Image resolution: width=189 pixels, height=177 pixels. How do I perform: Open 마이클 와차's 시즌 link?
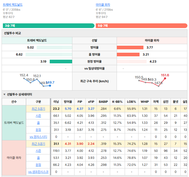pos(38,151)
